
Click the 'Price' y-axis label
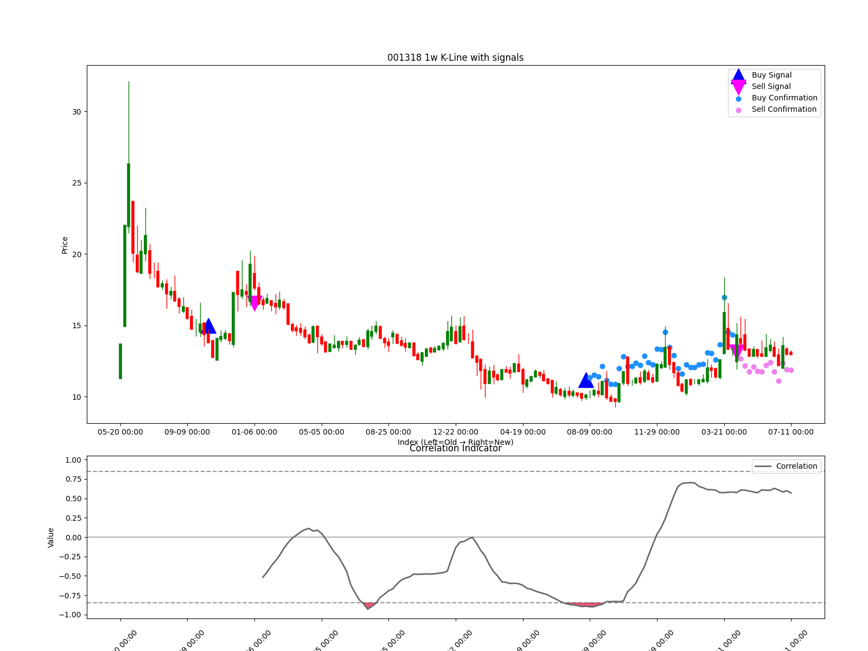pos(65,245)
